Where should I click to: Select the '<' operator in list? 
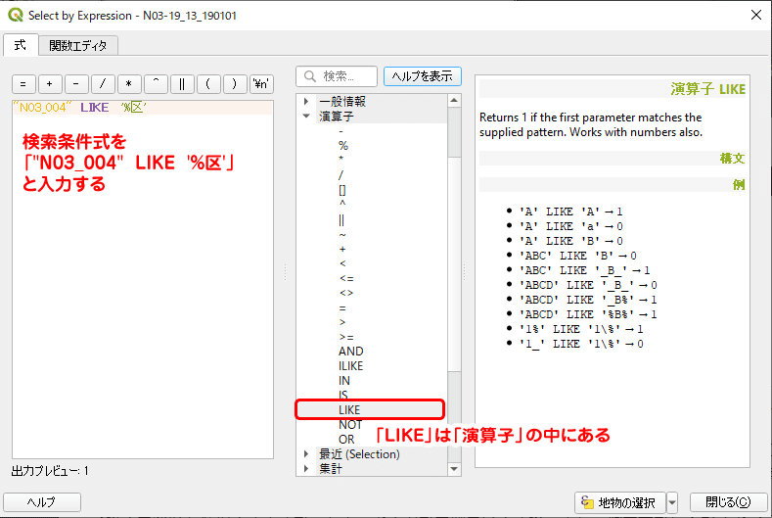coord(342,263)
